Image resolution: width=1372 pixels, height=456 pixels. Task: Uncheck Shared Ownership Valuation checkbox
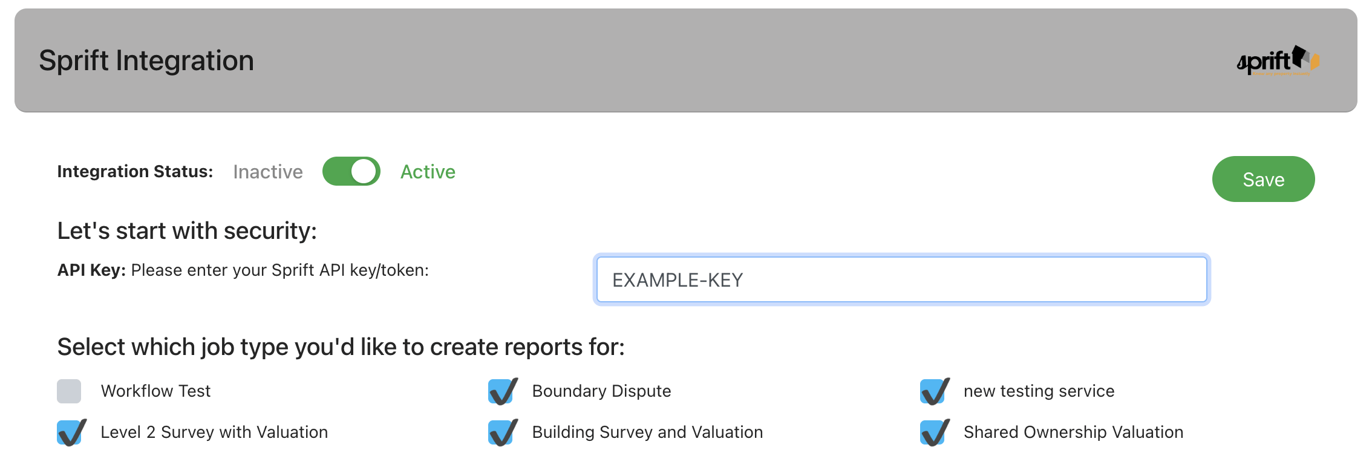coord(934,432)
